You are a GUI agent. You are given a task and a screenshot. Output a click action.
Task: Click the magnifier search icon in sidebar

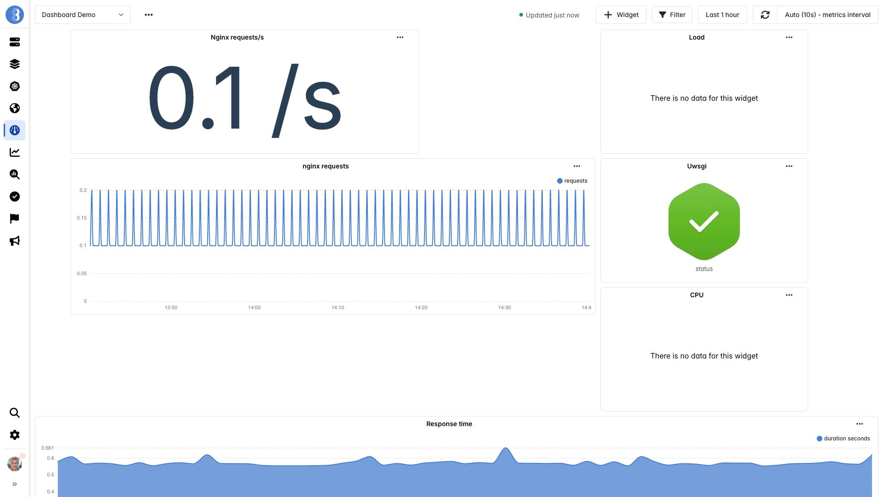pos(15,413)
